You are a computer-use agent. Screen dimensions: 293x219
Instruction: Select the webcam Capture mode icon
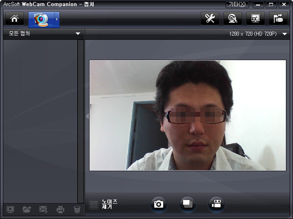point(41,19)
